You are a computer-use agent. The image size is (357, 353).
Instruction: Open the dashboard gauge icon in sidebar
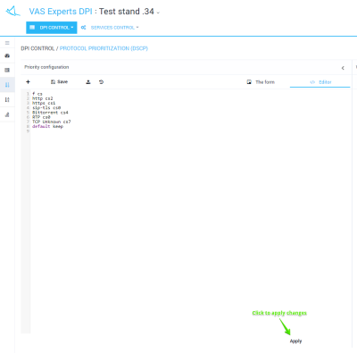click(7, 55)
